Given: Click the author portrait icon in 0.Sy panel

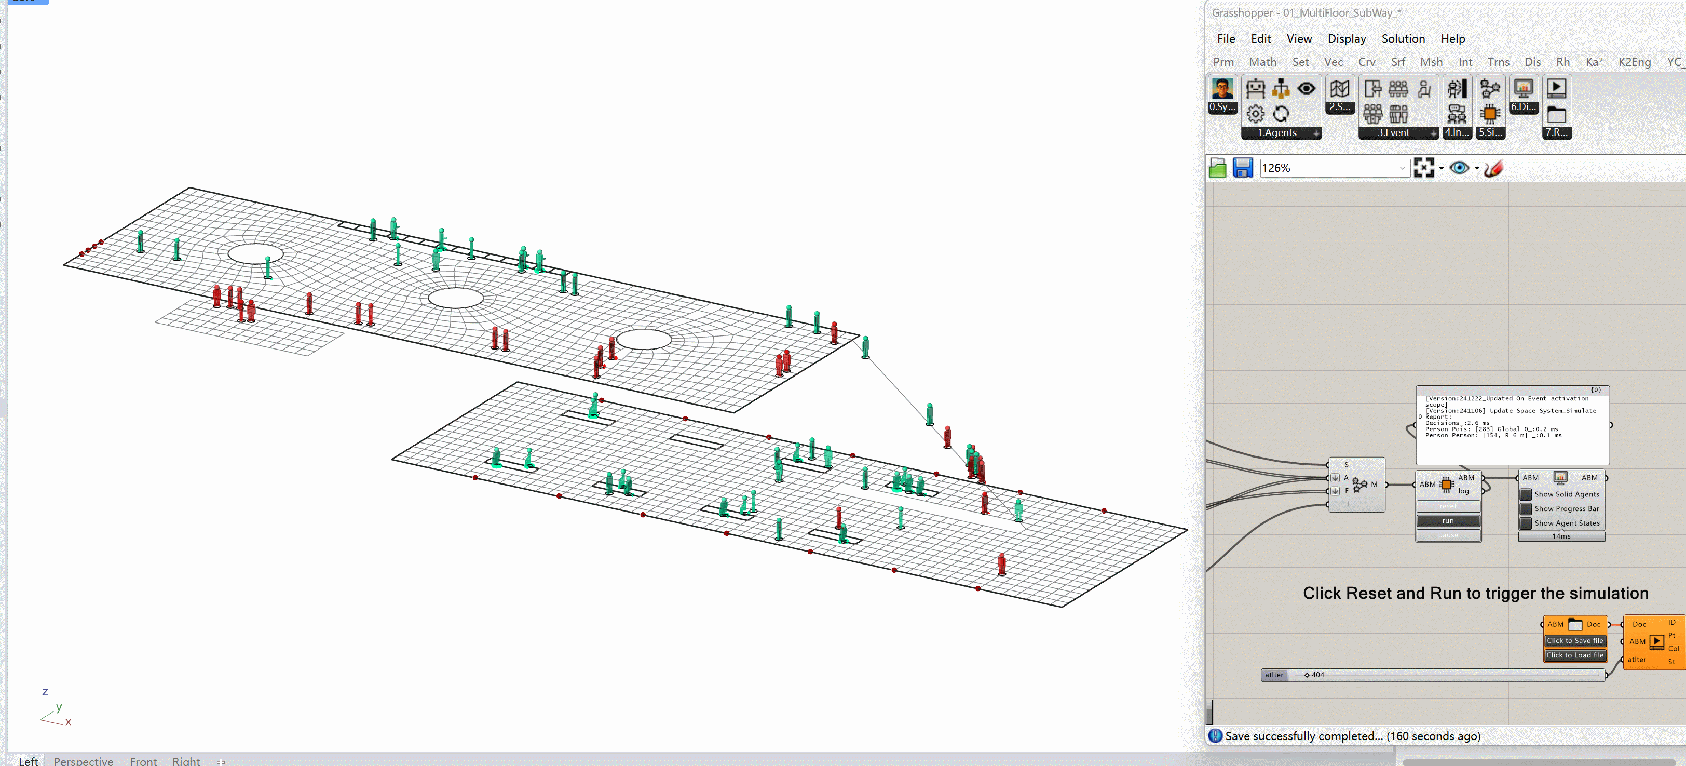Looking at the screenshot, I should tap(1222, 88).
